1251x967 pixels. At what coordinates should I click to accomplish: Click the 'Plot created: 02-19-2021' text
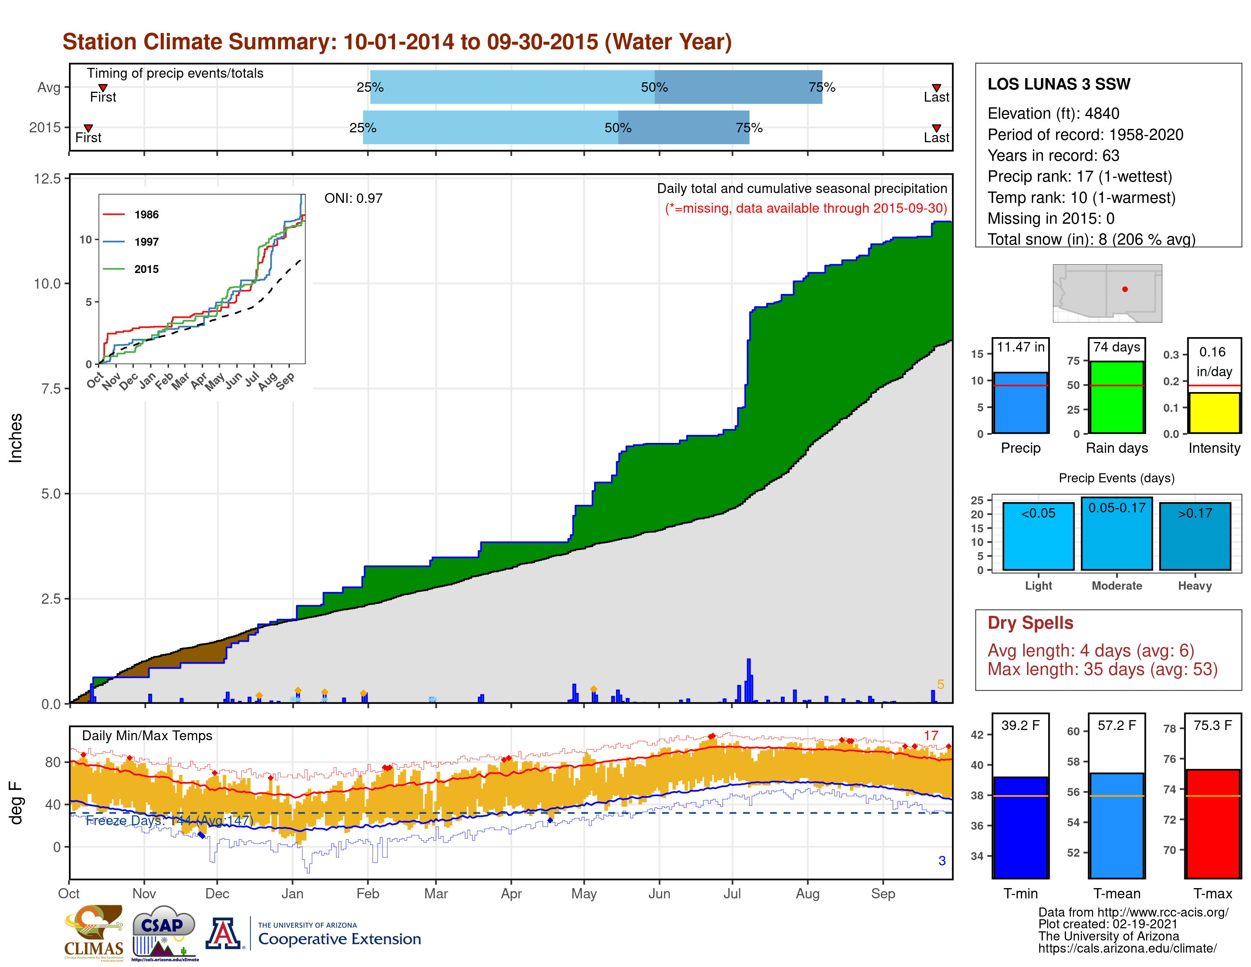click(x=1108, y=924)
